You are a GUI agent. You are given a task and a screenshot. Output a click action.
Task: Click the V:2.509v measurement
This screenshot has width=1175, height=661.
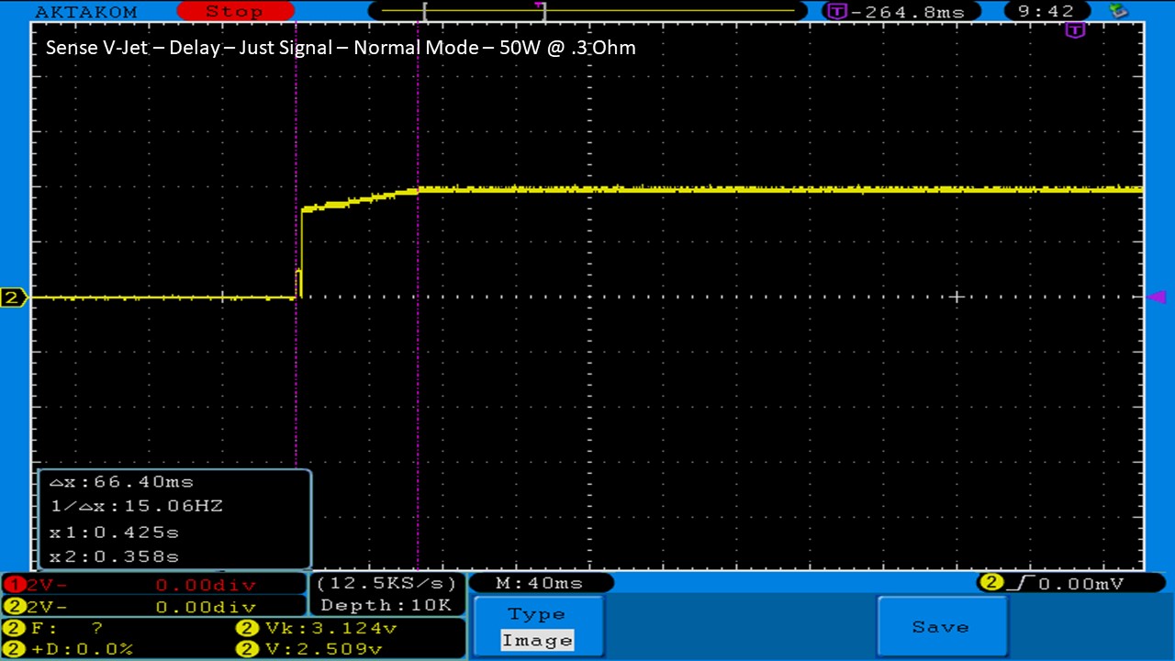click(309, 649)
